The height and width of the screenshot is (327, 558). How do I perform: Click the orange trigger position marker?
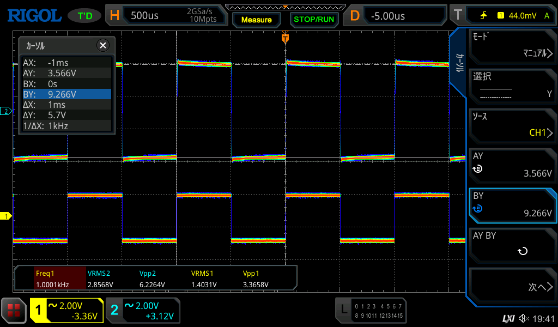pyautogui.click(x=285, y=39)
